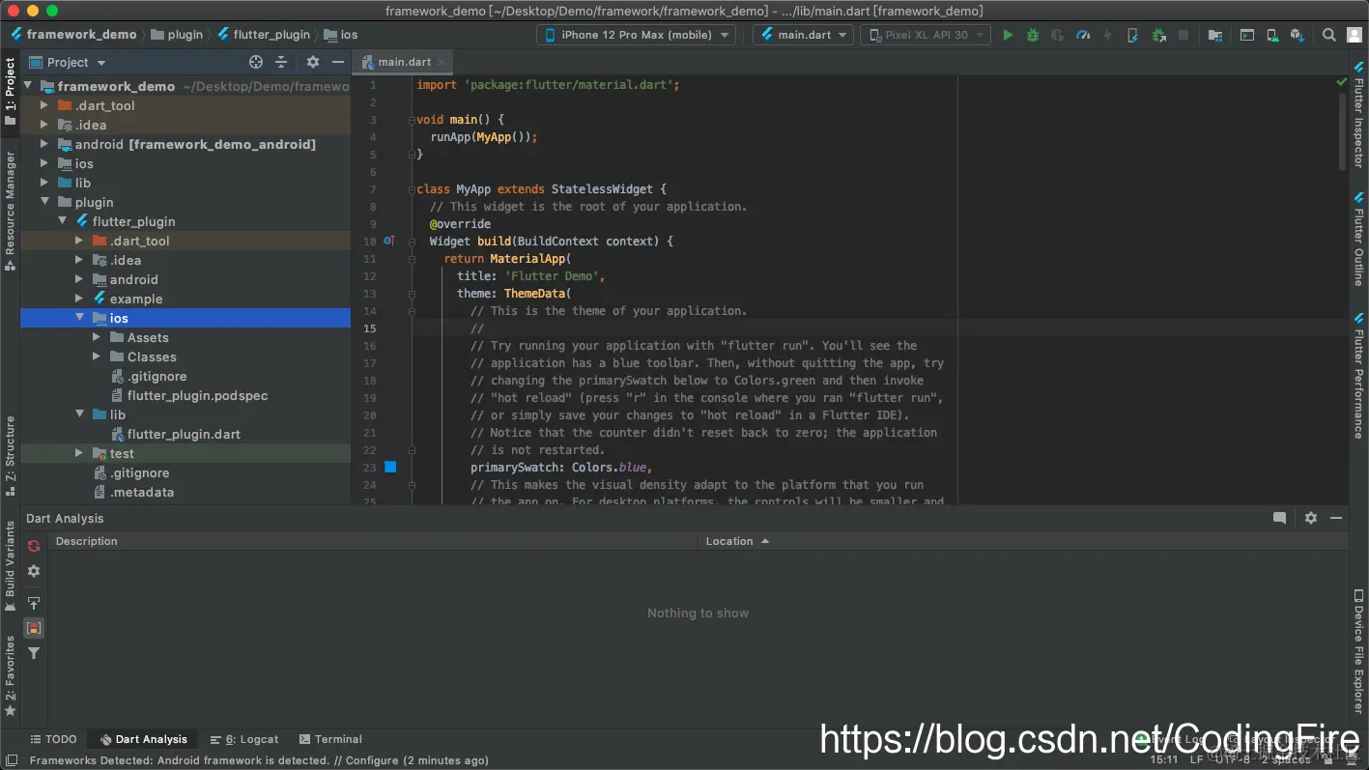The width and height of the screenshot is (1369, 770).
Task: Open Dart Analysis settings gear
Action: pyautogui.click(x=34, y=571)
